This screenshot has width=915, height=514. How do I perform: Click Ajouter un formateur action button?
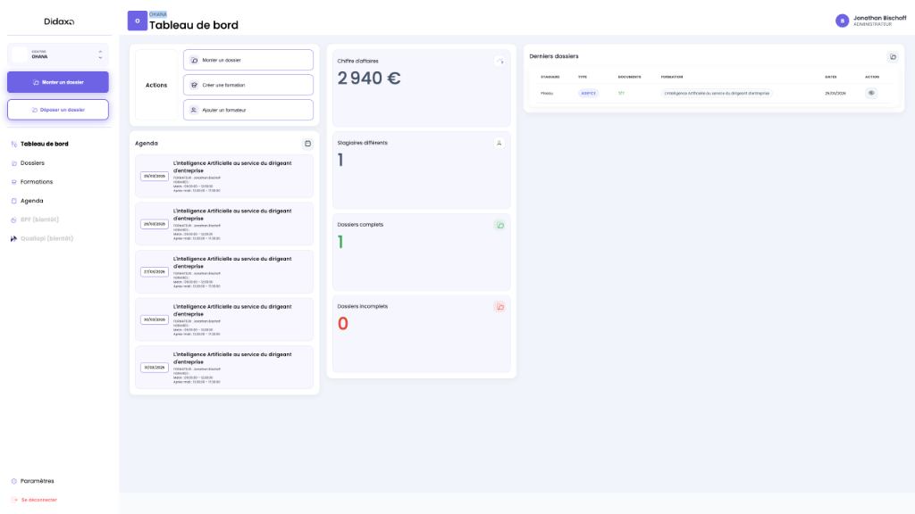(248, 110)
